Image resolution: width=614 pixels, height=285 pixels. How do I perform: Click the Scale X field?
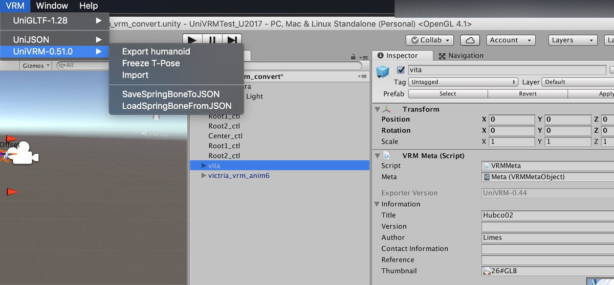(512, 141)
